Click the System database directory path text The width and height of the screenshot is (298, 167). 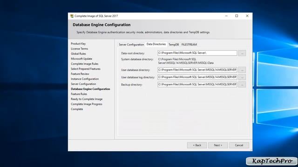186,61
